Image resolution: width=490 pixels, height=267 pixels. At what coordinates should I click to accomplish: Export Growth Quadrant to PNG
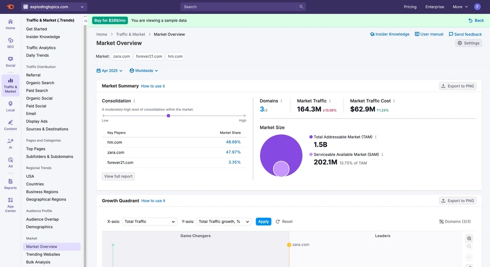457,201
